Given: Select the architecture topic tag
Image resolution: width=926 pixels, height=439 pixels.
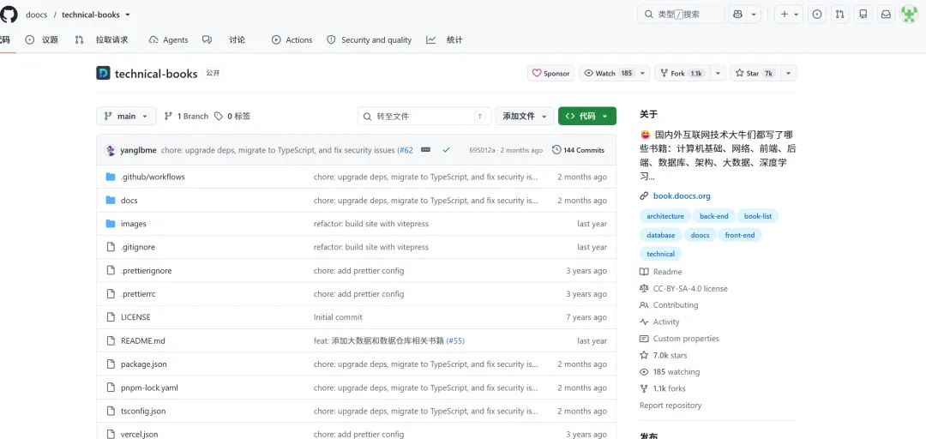Looking at the screenshot, I should [x=665, y=216].
